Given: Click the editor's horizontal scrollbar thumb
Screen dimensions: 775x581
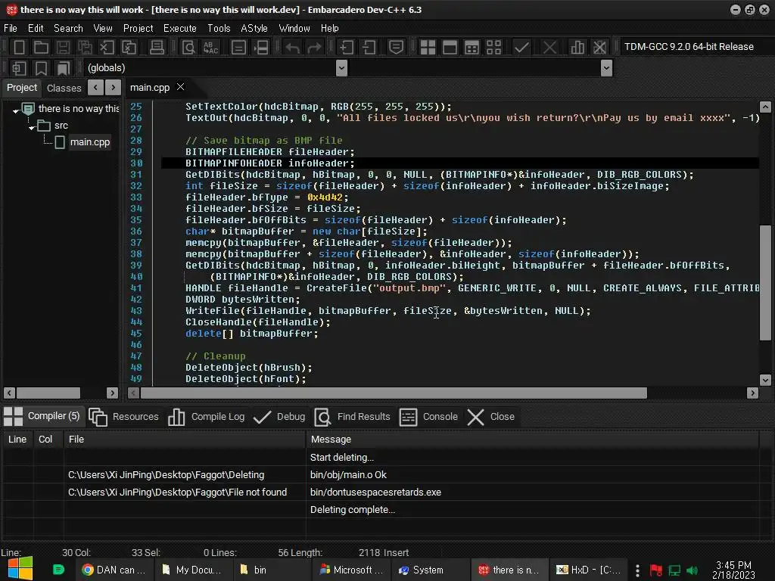Looking at the screenshot, I should click(394, 393).
